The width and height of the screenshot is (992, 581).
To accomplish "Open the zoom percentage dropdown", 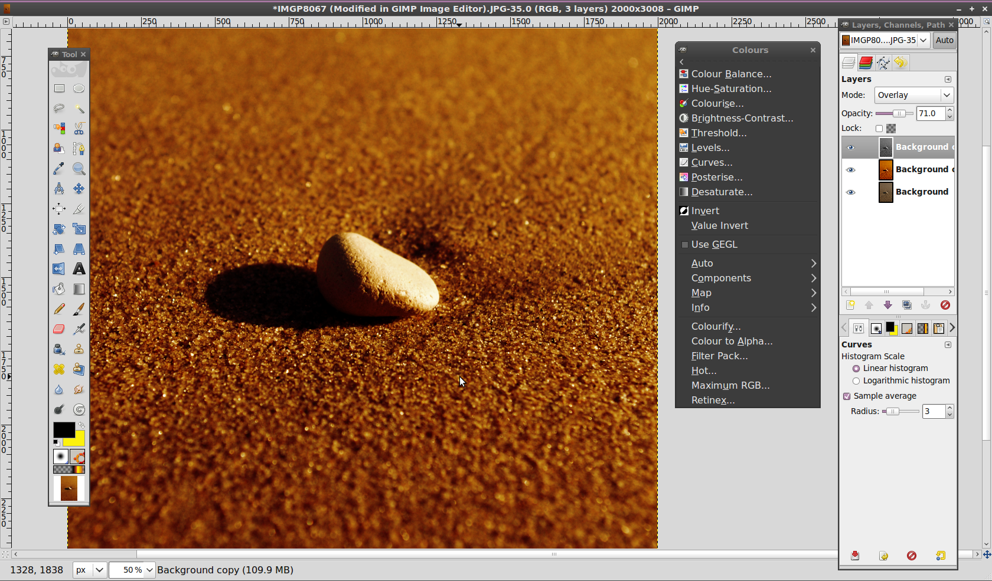I will coord(149,570).
